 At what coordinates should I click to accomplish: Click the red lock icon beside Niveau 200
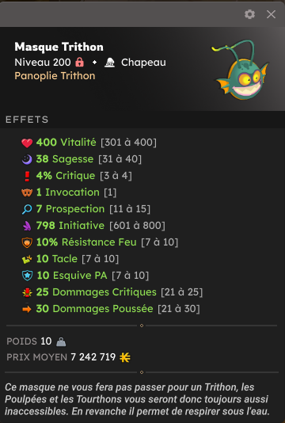(x=79, y=63)
